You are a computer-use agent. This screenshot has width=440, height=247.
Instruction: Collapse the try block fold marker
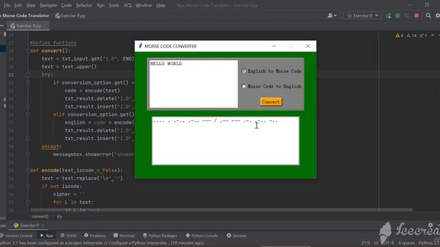tap(28, 75)
